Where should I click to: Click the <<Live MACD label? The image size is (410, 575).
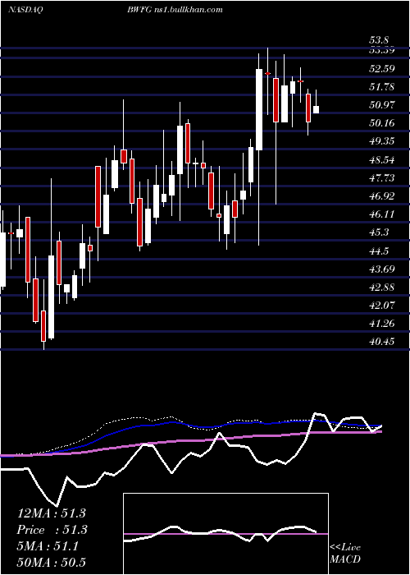pyautogui.click(x=345, y=553)
